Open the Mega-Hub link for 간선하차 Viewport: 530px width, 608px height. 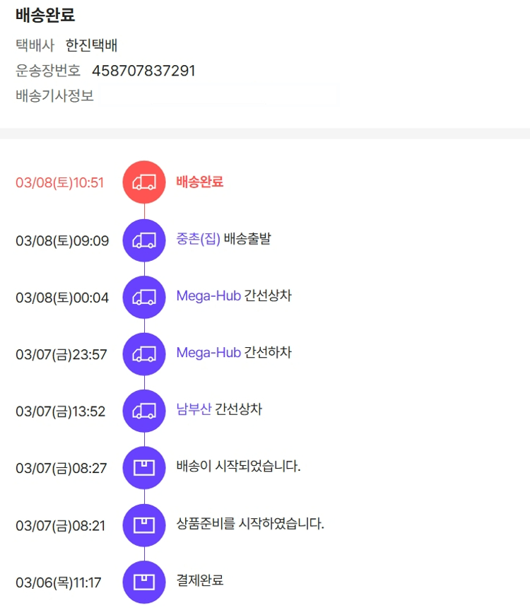tap(208, 352)
